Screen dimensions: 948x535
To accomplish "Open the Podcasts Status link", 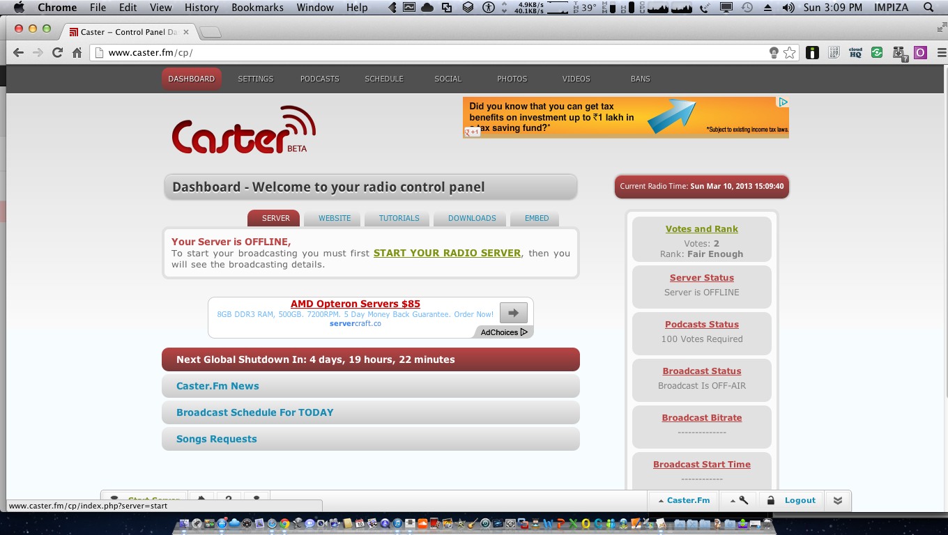I will tap(701, 325).
